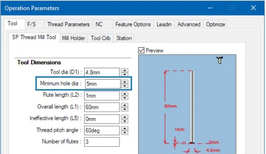
Task: Minimize the Operation Parameters window
Action: coord(210,8)
